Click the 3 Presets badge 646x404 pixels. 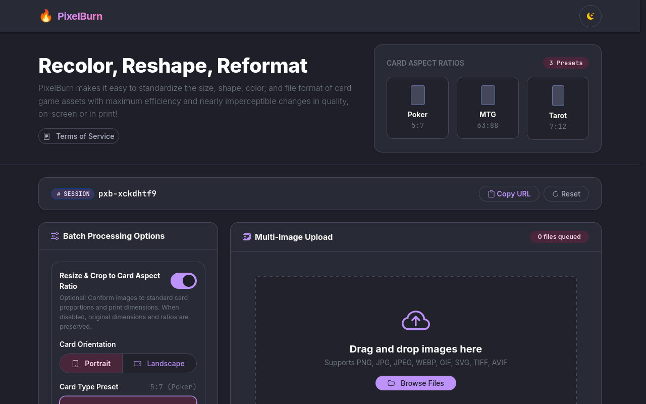(x=566, y=63)
